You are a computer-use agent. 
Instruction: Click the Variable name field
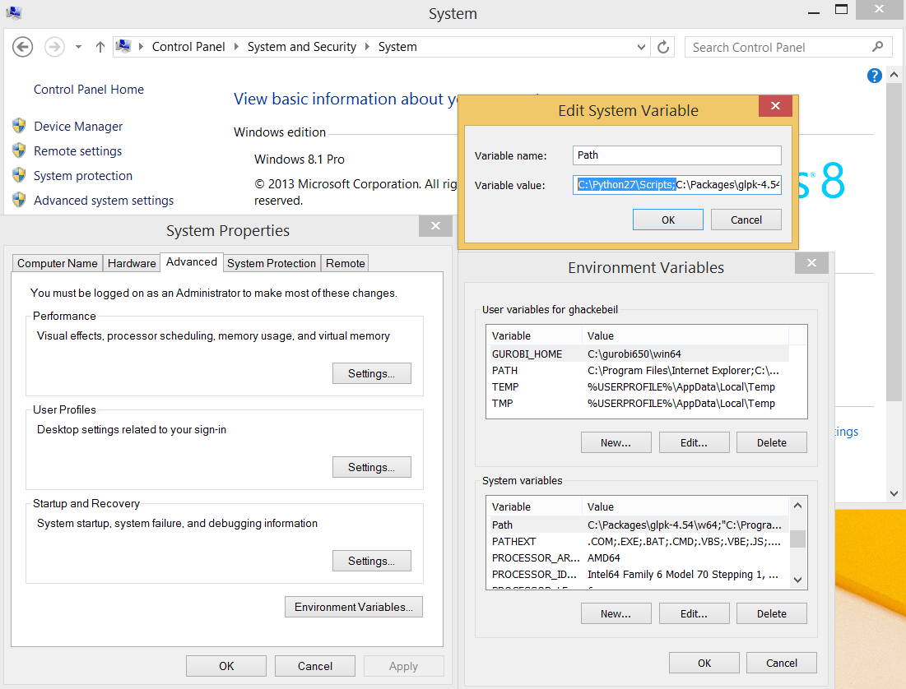(676, 155)
